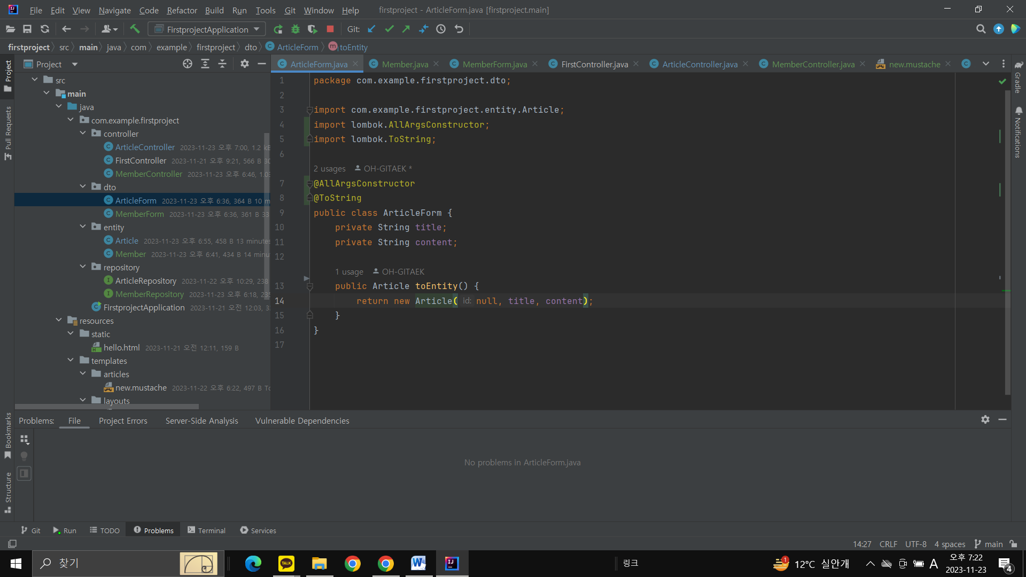1026x577 pixels.
Task: Collapse the repository folder tree node
Action: tap(83, 267)
